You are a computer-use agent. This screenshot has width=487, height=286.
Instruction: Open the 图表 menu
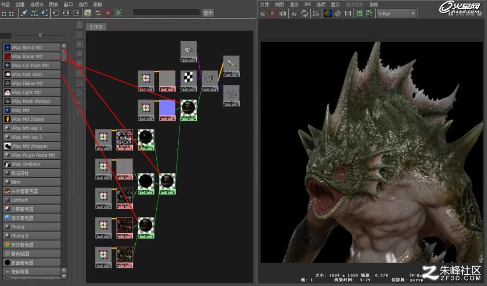[54, 4]
